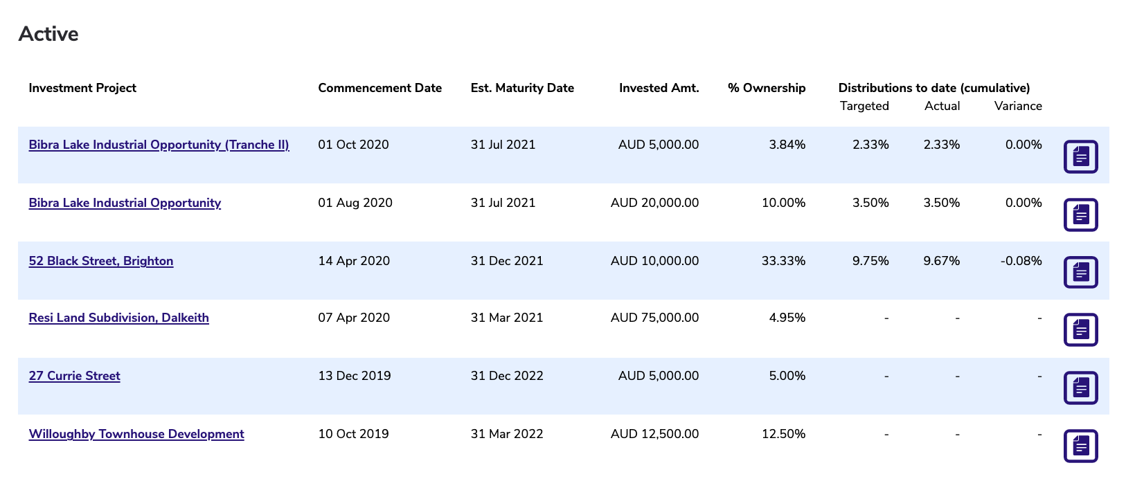
Task: Open document icon for 52 Black Street row
Action: [1080, 272]
